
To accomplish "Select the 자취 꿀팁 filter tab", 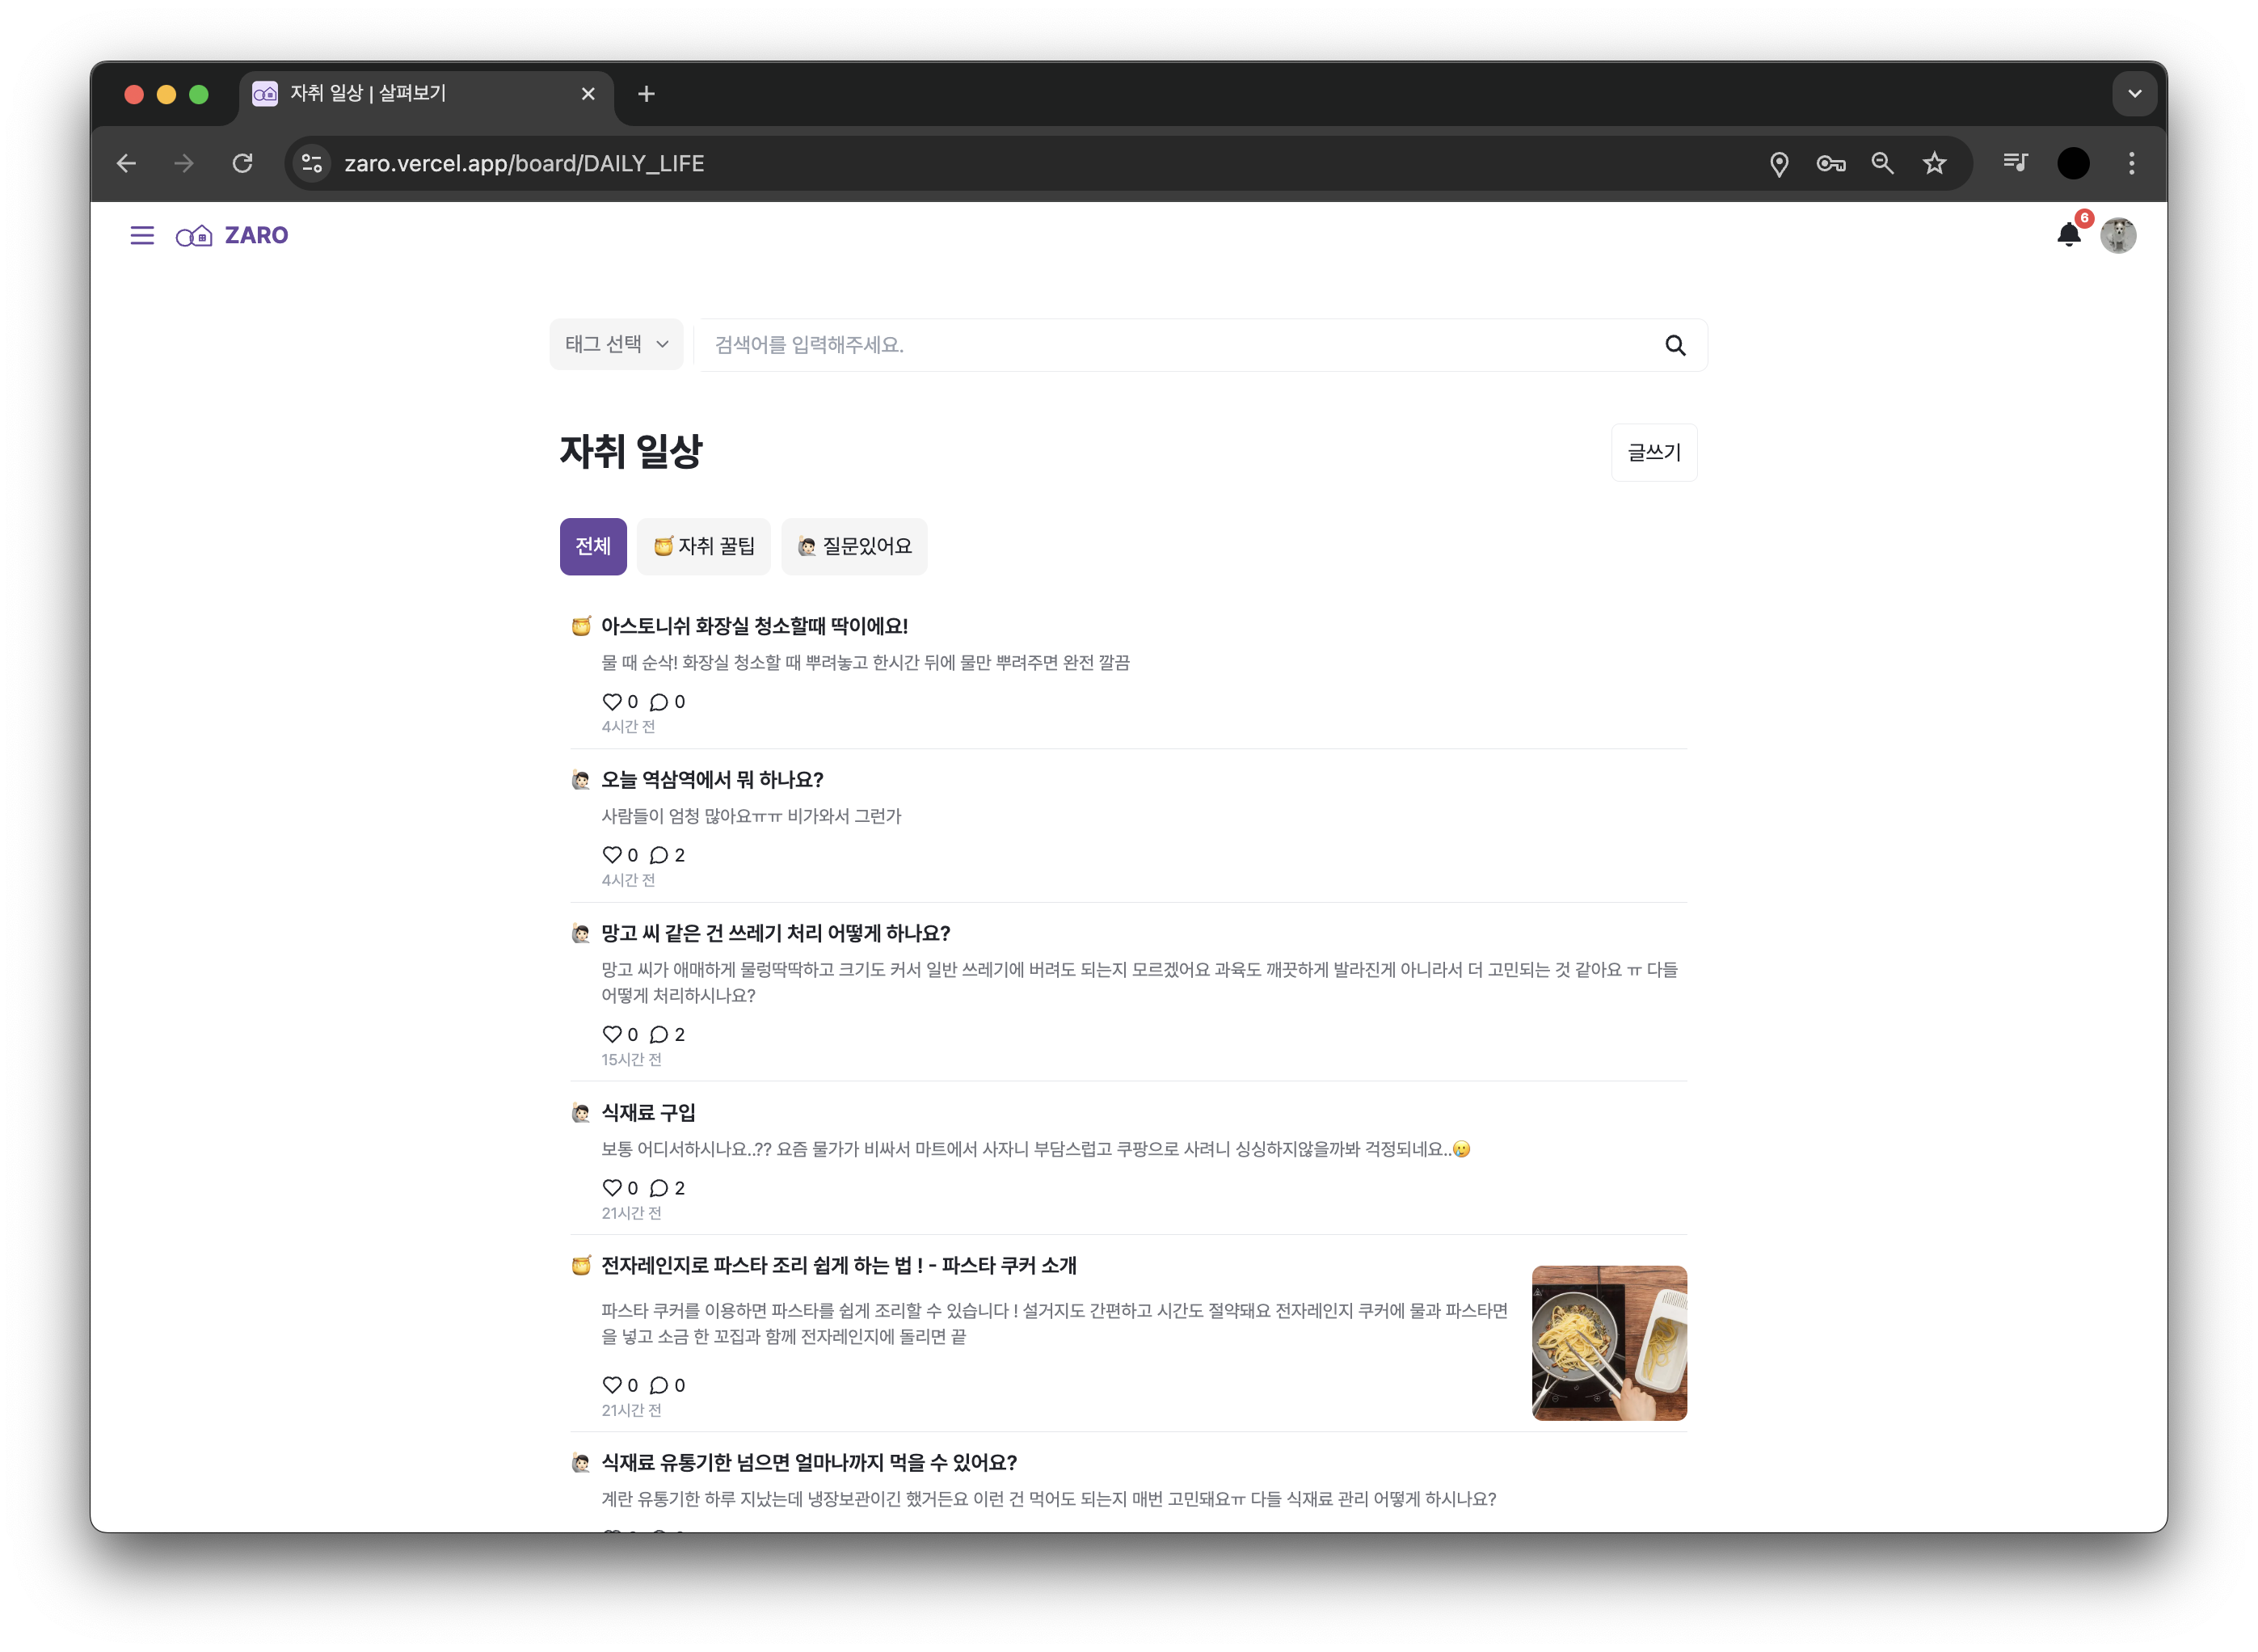I will point(704,546).
